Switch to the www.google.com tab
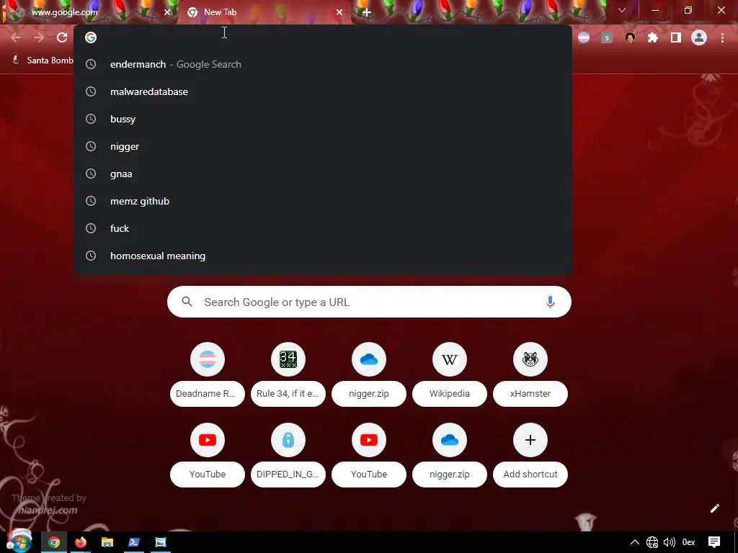The width and height of the screenshot is (738, 553). [89, 12]
